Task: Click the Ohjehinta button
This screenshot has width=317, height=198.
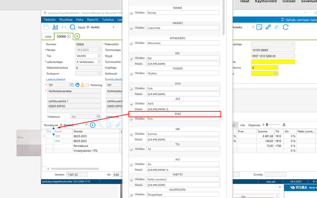Action: click(254, 125)
